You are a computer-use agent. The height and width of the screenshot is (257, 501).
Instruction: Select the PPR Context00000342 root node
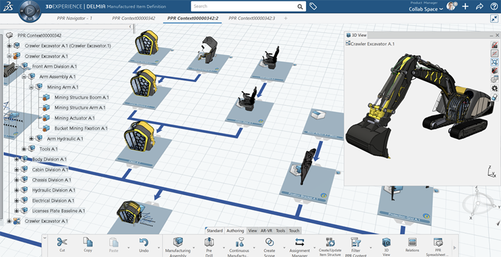39,35
